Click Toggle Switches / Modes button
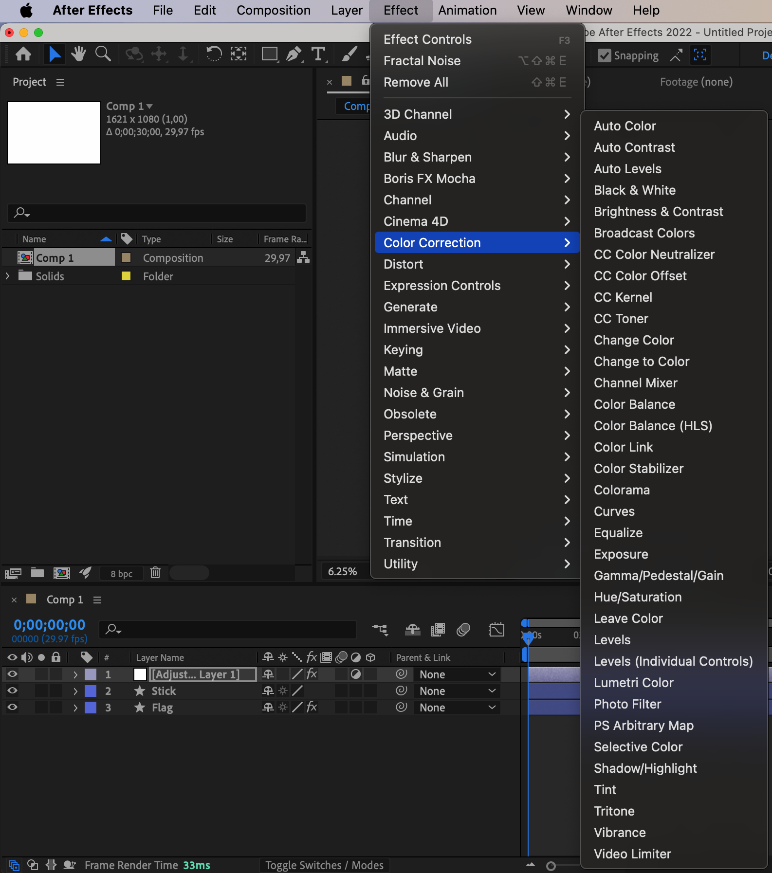The image size is (772, 873). pos(324,865)
